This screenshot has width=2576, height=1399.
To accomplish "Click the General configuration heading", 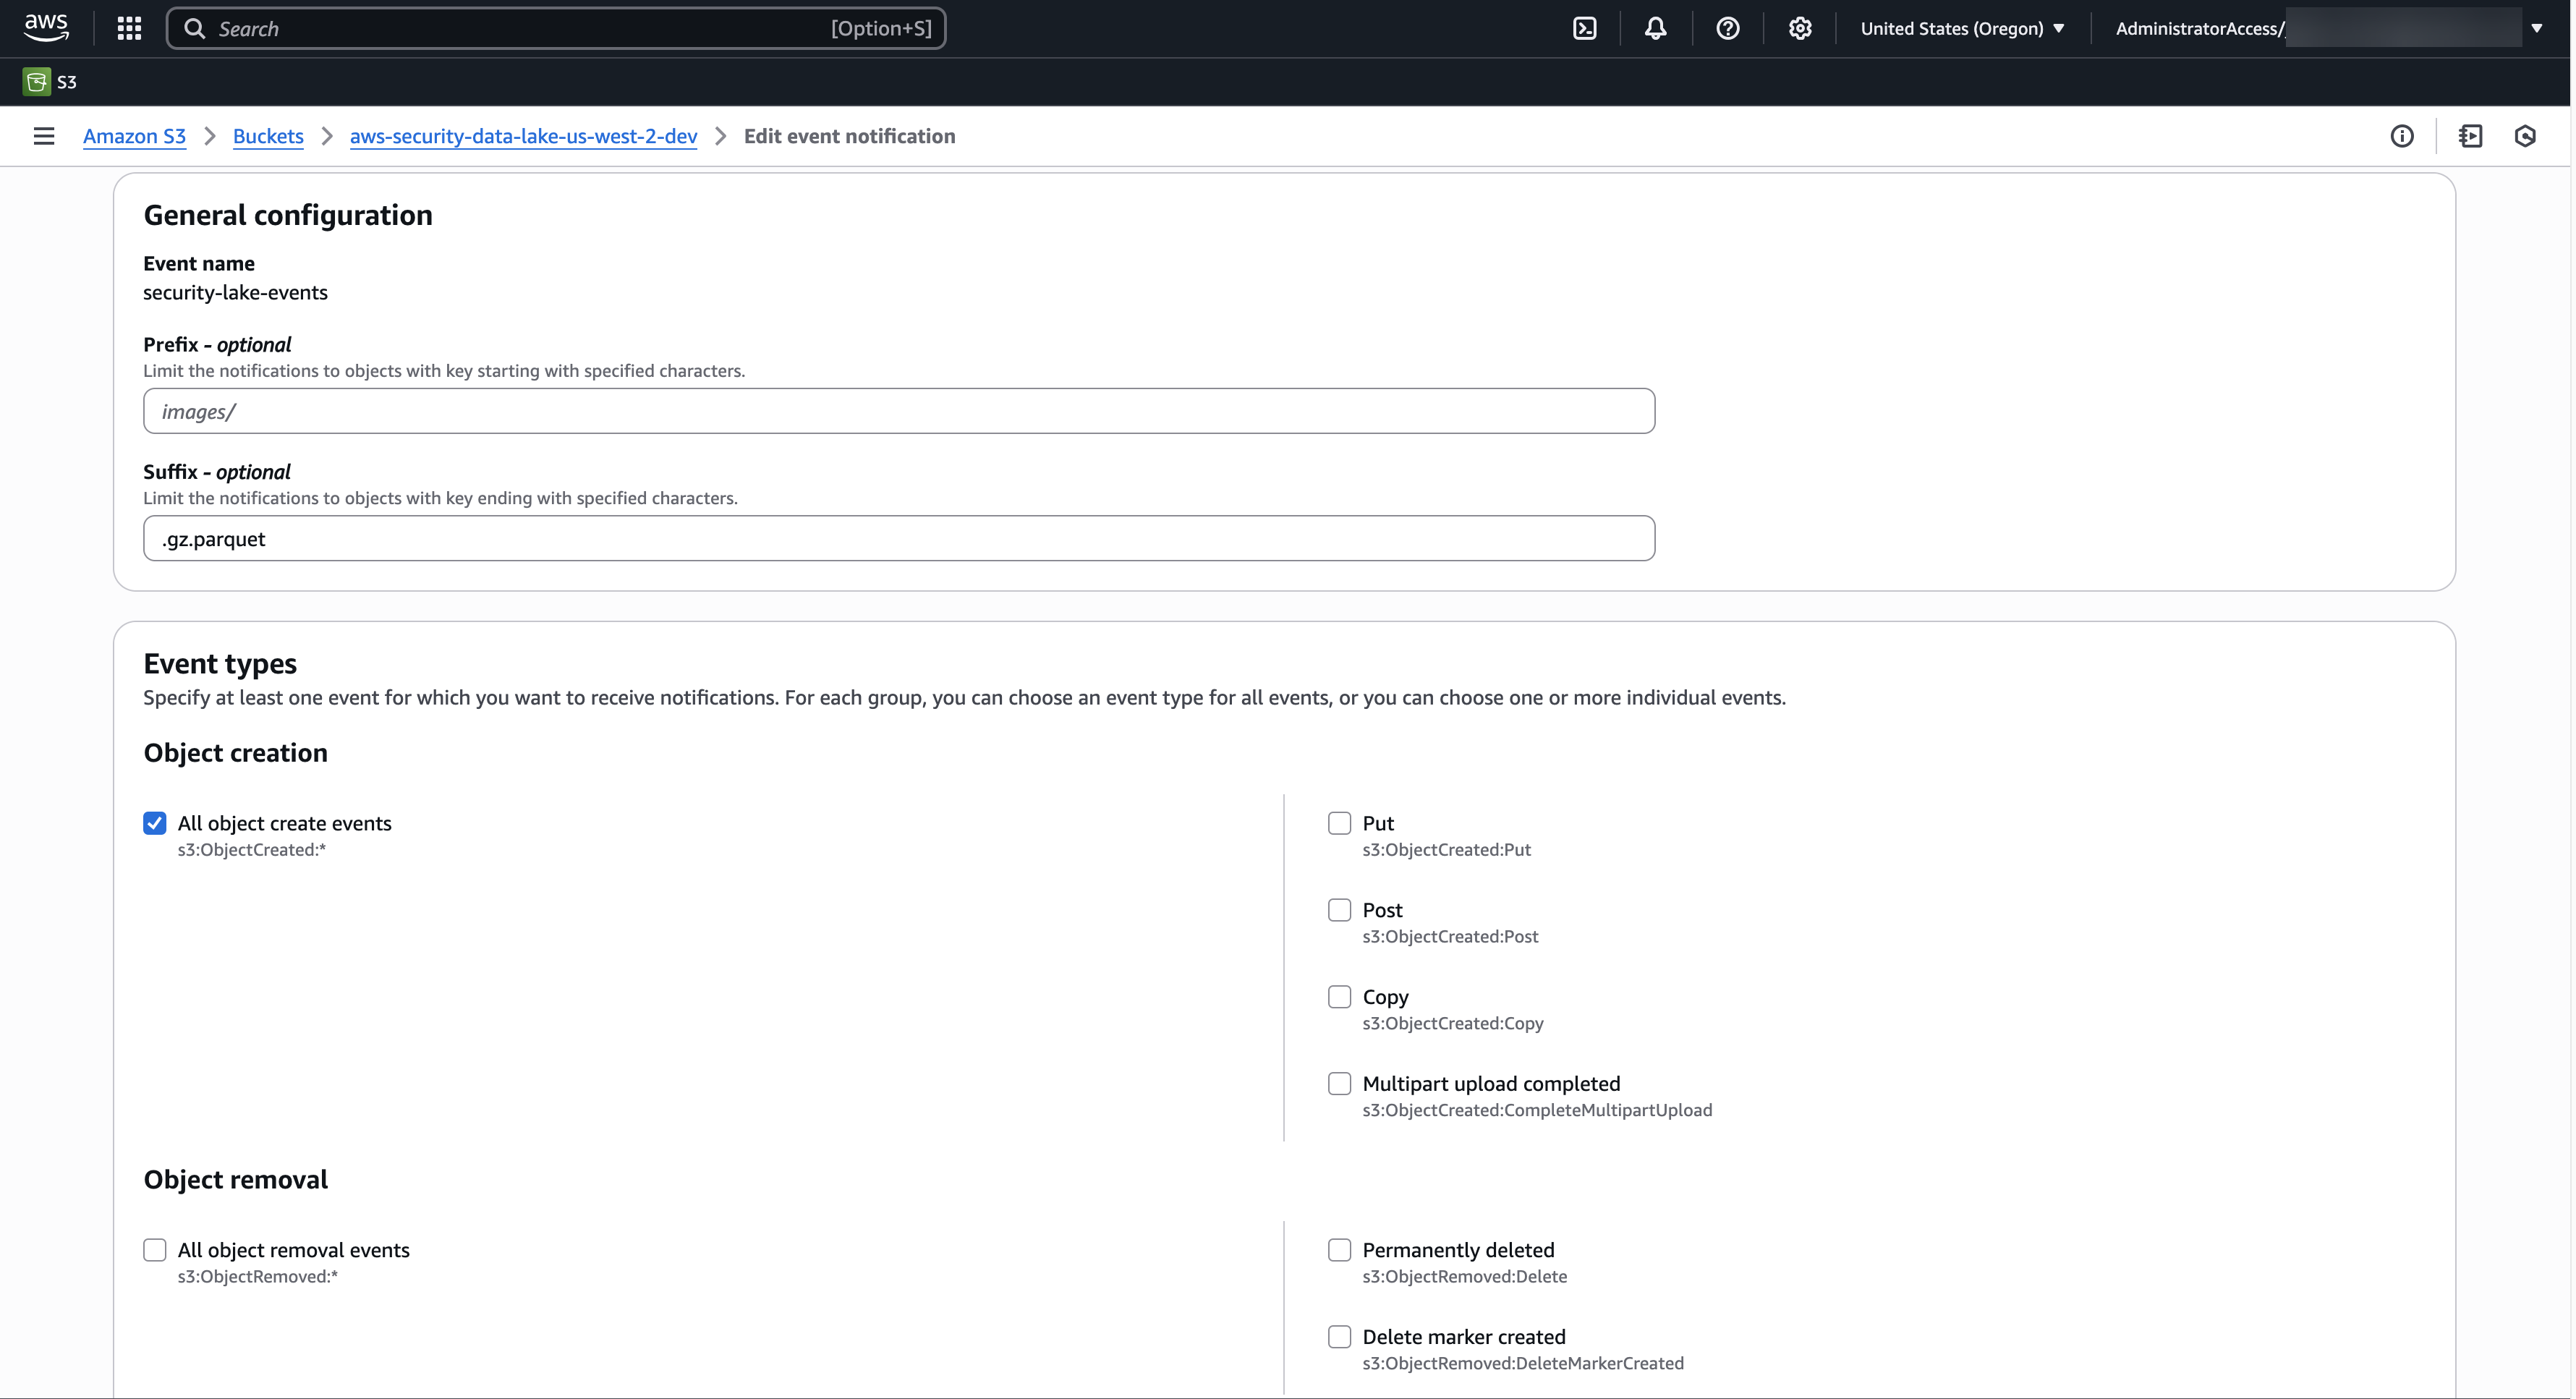I will (288, 215).
